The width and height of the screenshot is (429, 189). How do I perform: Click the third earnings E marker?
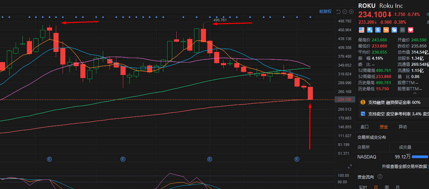tap(210, 159)
